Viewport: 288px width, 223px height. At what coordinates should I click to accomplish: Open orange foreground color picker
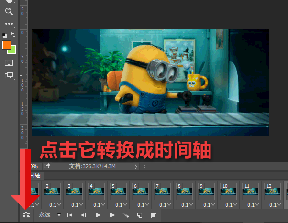click(x=6, y=45)
